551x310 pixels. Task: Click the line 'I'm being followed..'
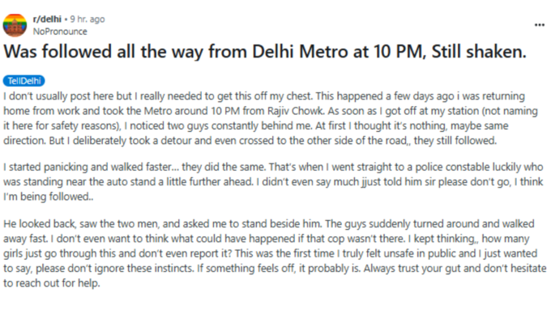49,196
